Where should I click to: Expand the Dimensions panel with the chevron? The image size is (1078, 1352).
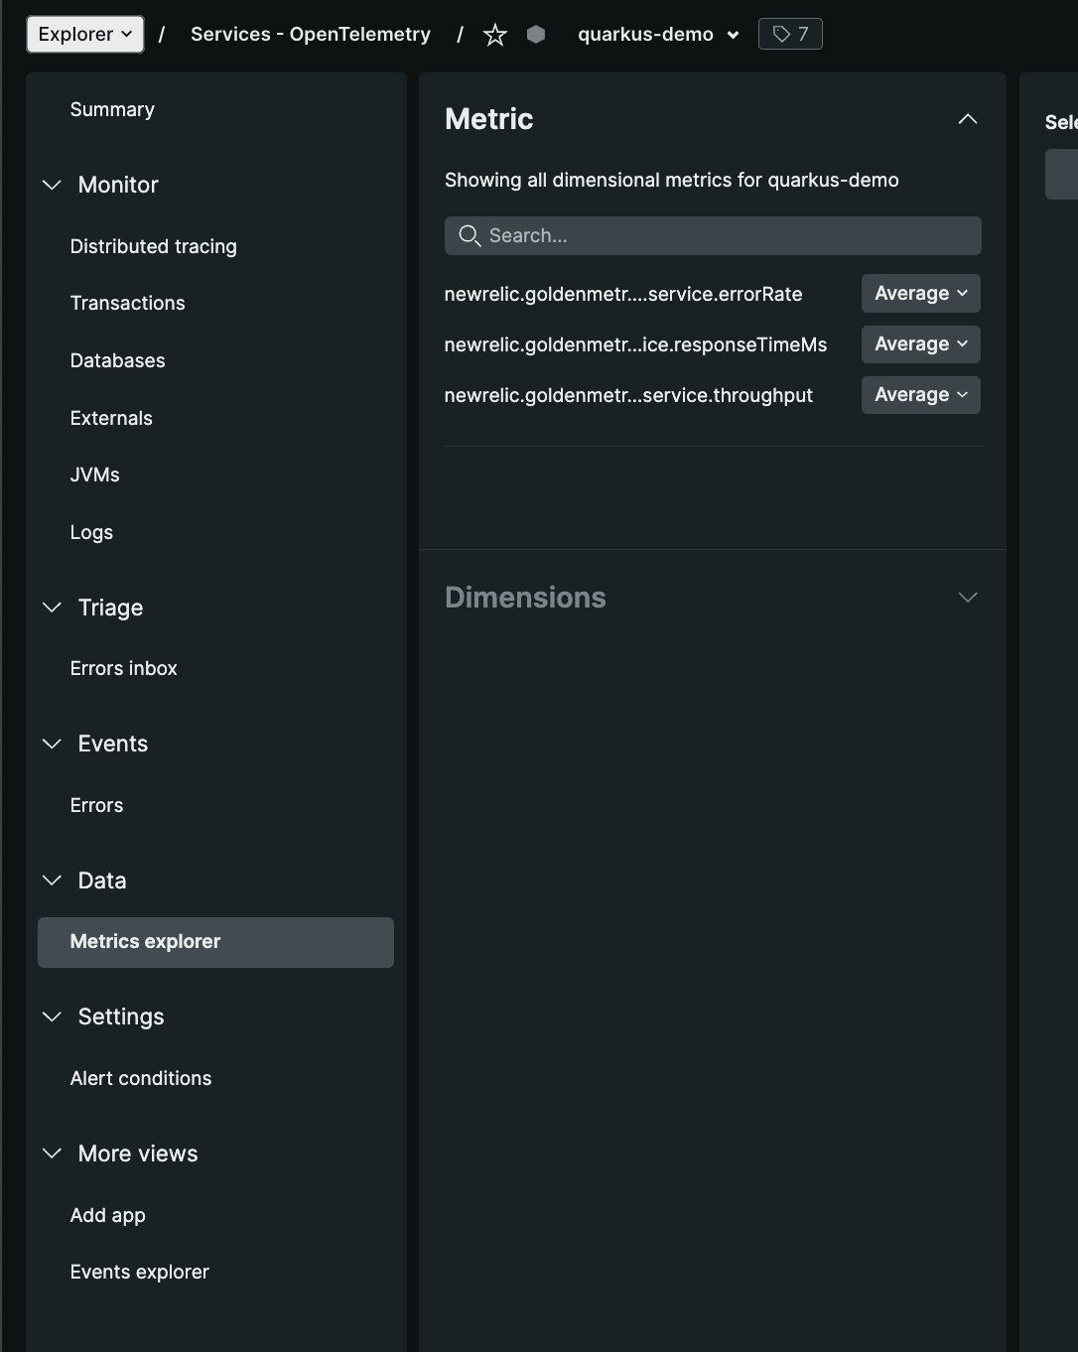click(968, 597)
